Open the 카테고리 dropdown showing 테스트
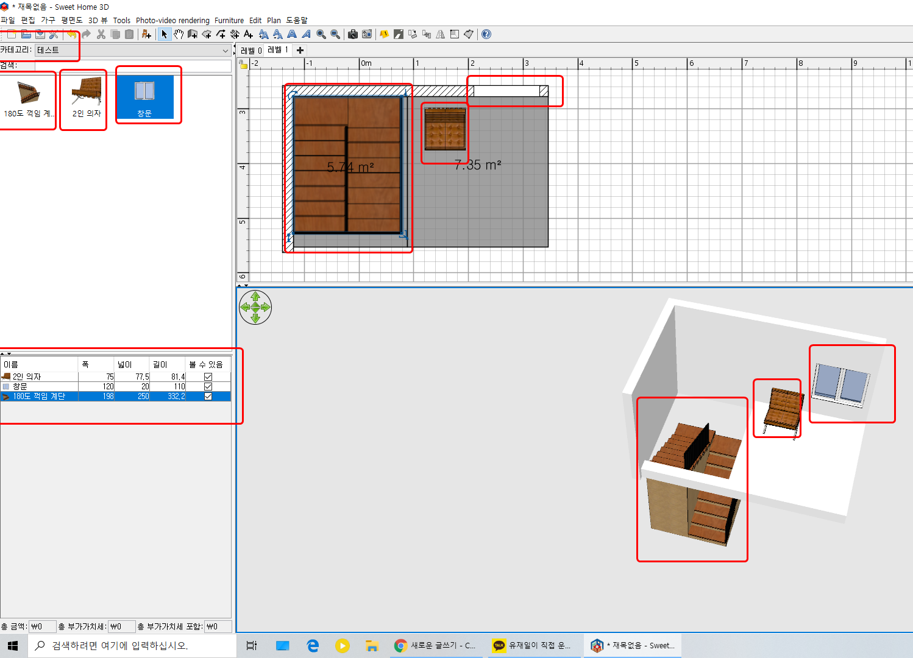 [x=133, y=50]
